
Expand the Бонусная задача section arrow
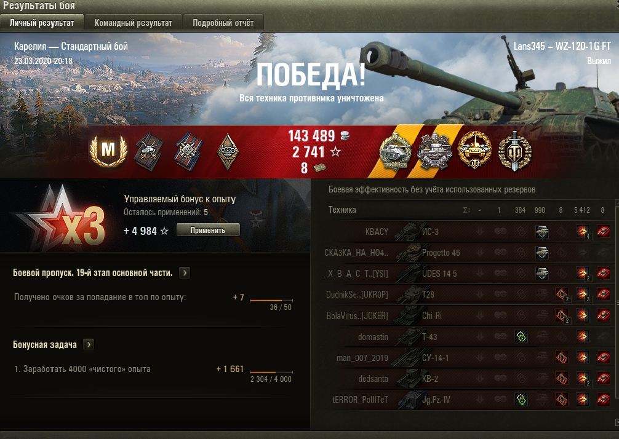(89, 344)
